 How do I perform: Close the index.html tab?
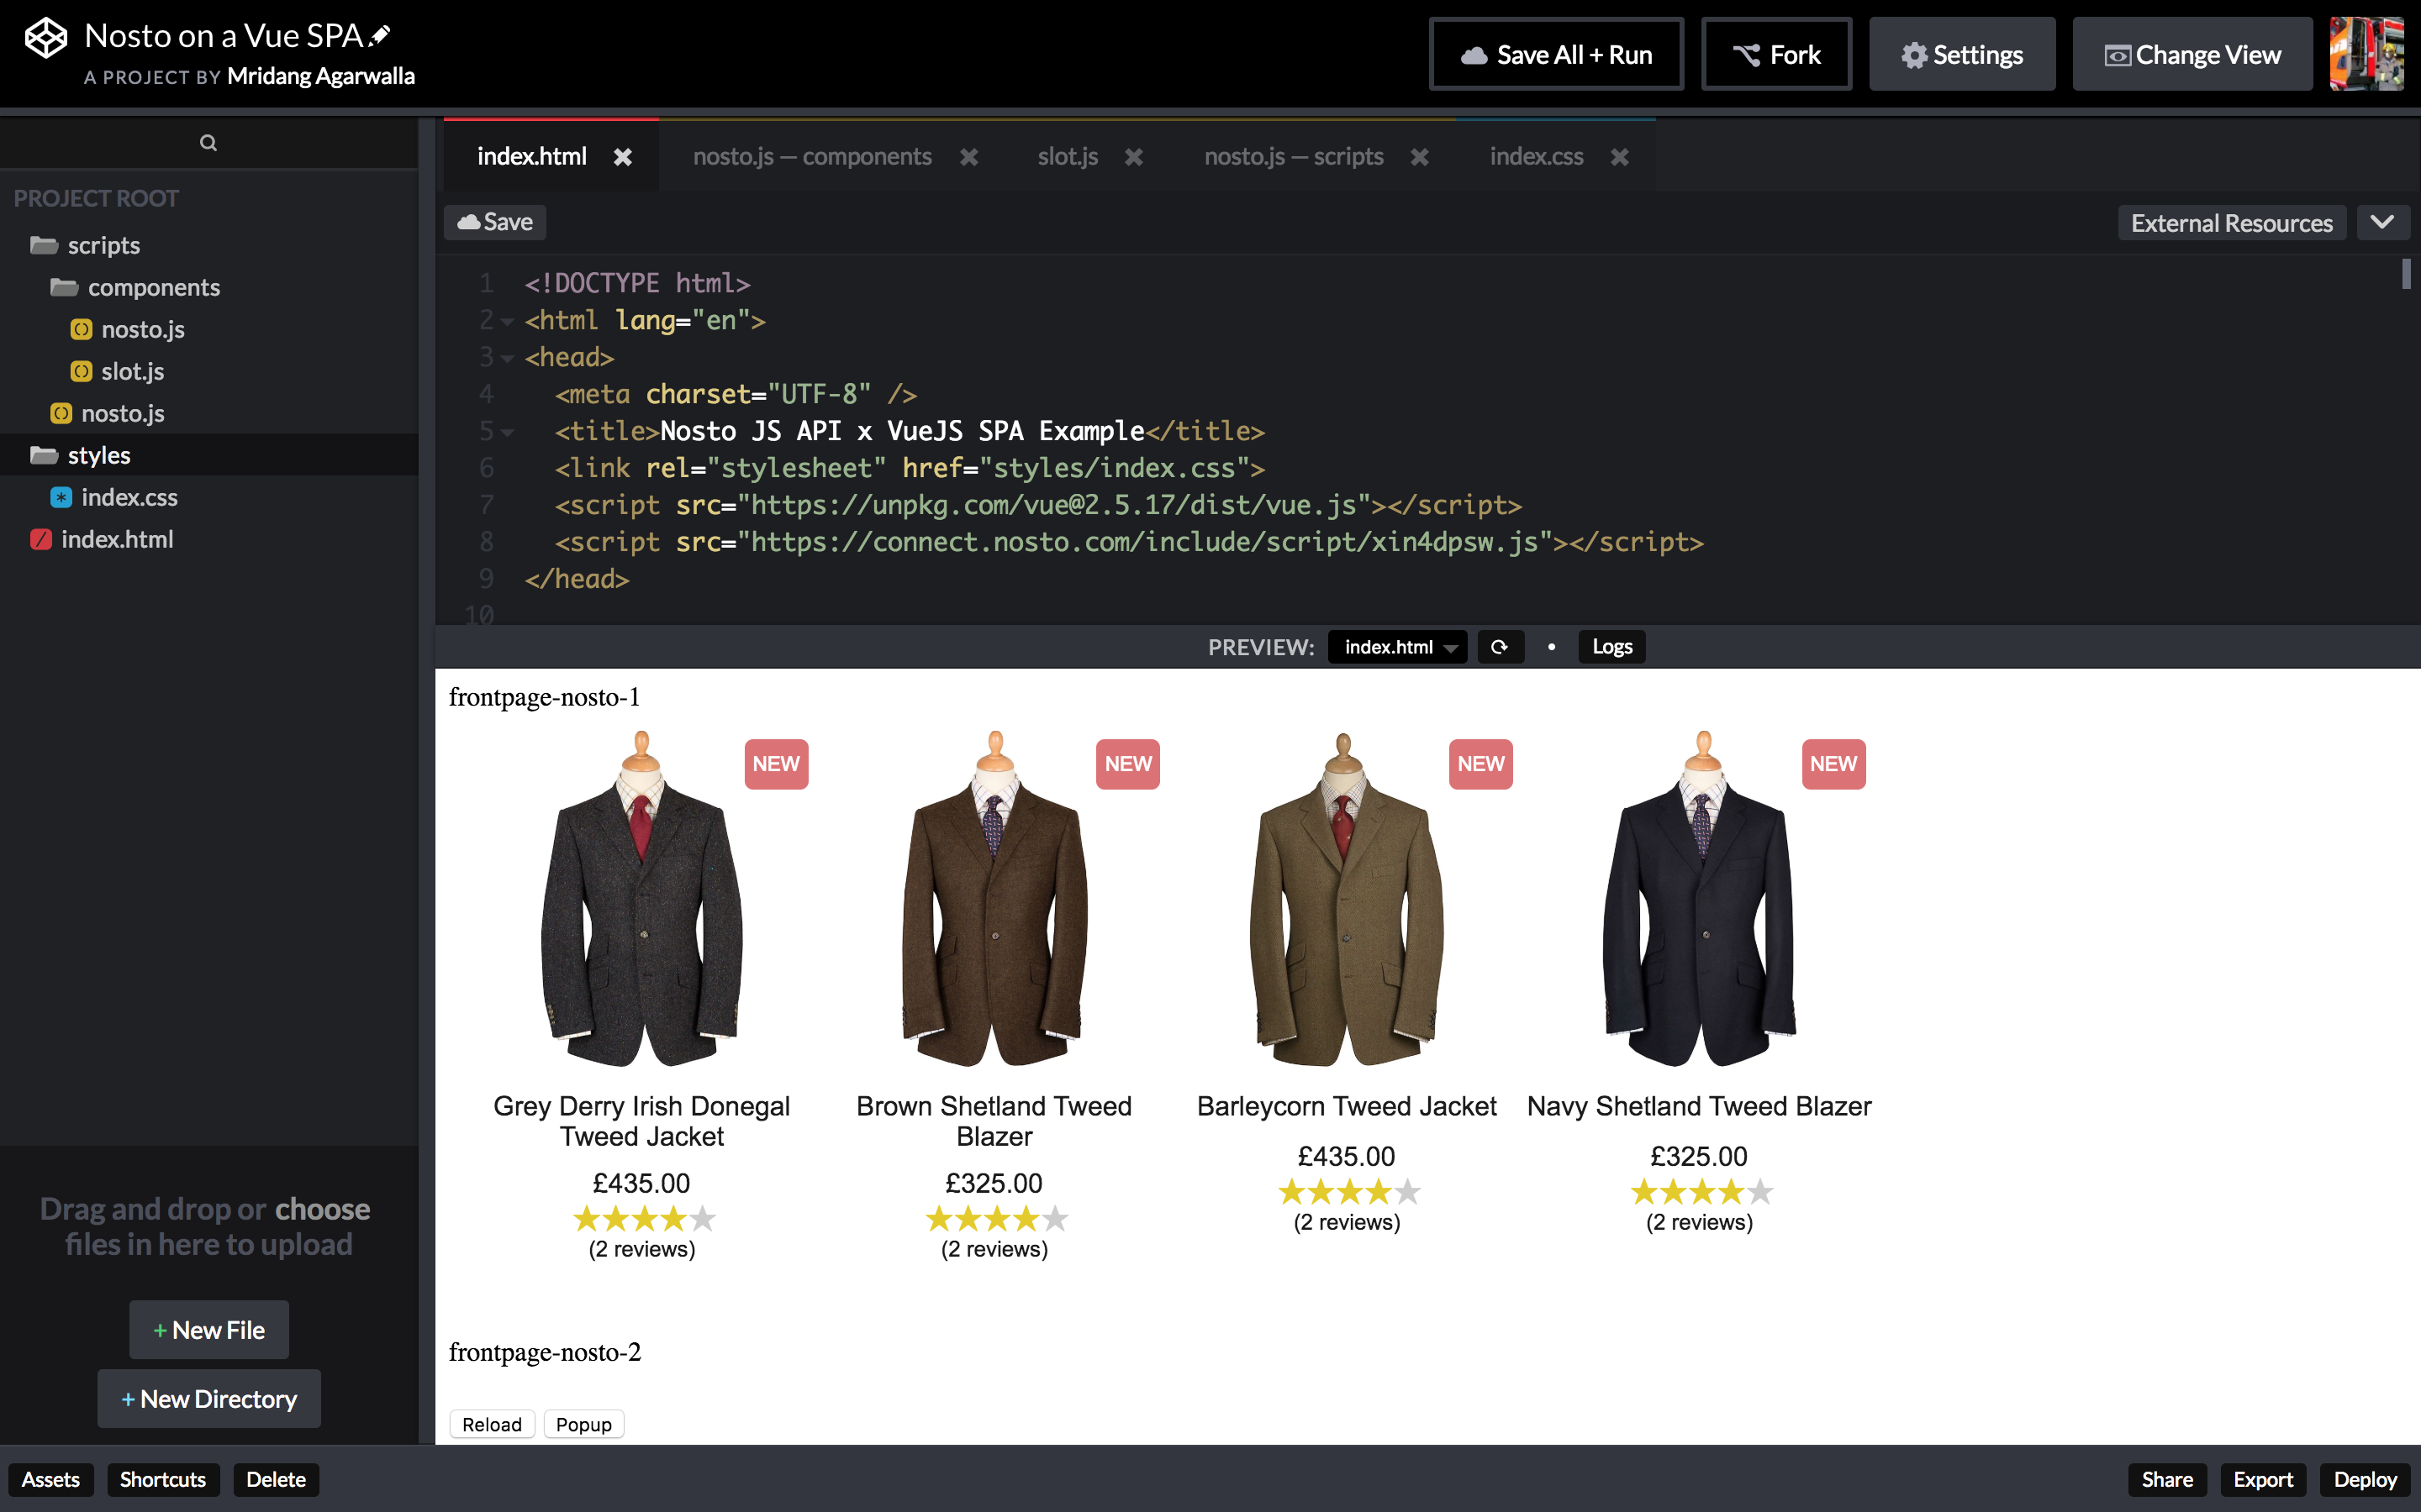click(x=623, y=157)
